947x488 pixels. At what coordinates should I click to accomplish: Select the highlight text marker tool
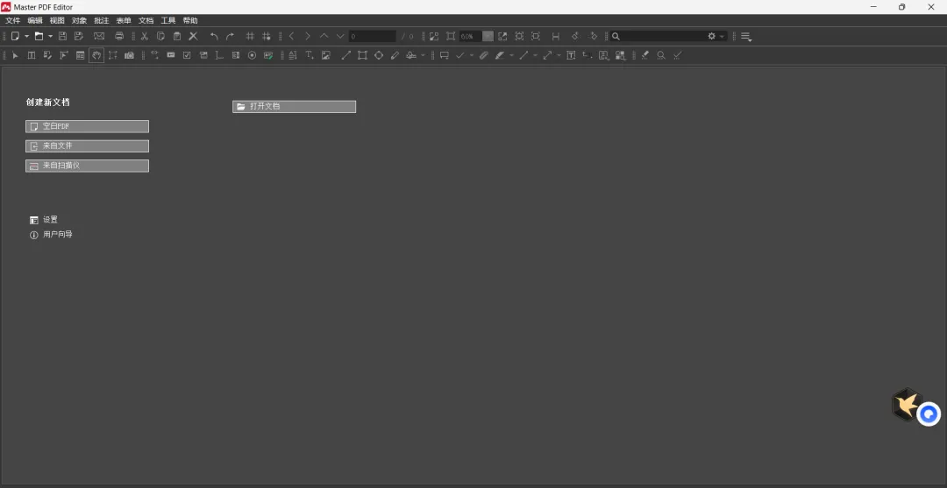(x=500, y=55)
